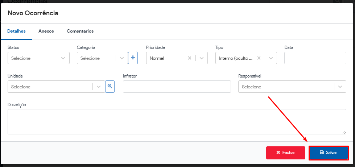Clear the Interno type selection
This screenshot has width=355, height=167.
[x=259, y=58]
